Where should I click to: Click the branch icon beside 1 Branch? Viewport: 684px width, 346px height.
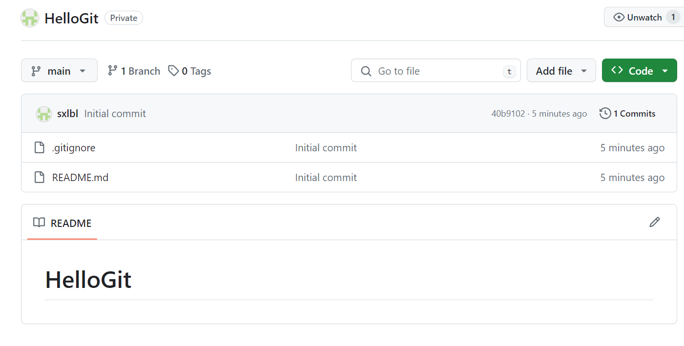coord(113,71)
